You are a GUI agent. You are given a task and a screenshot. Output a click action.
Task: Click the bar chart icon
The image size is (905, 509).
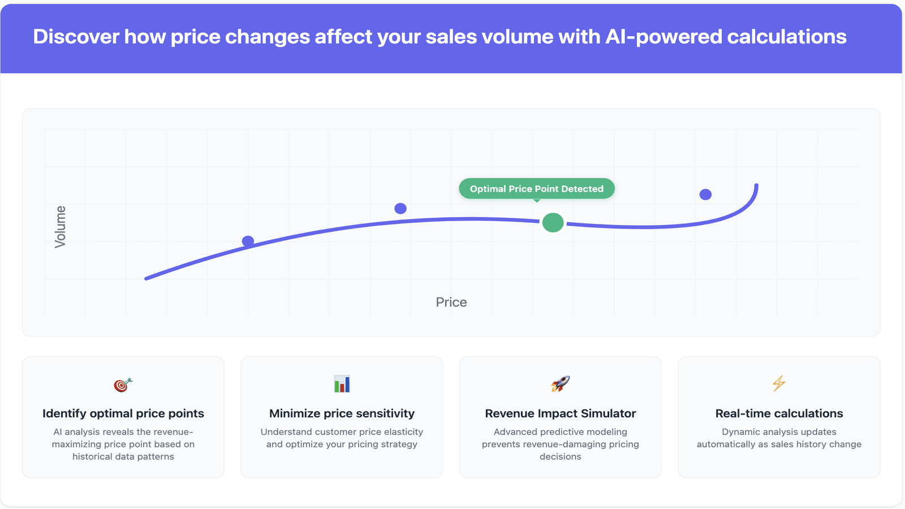(x=342, y=384)
